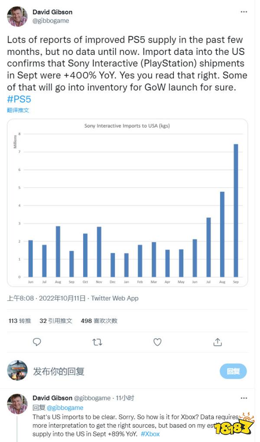View the 498 likes list
This screenshot has width=260, height=442.
coord(99,321)
